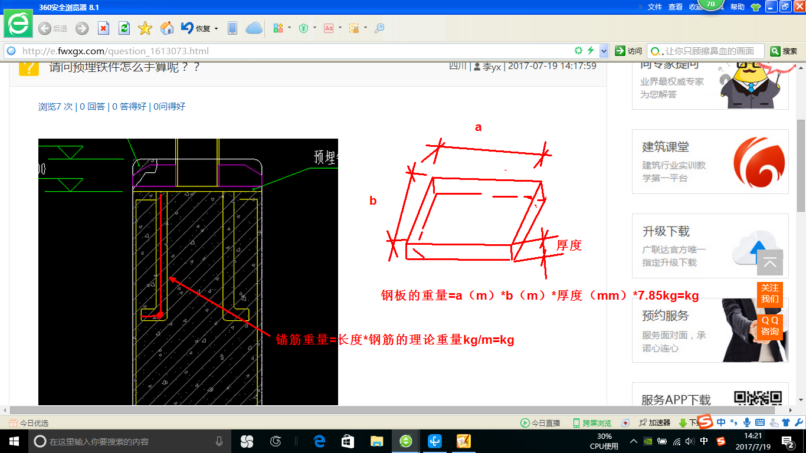Open the 查看 menu

pos(676,7)
